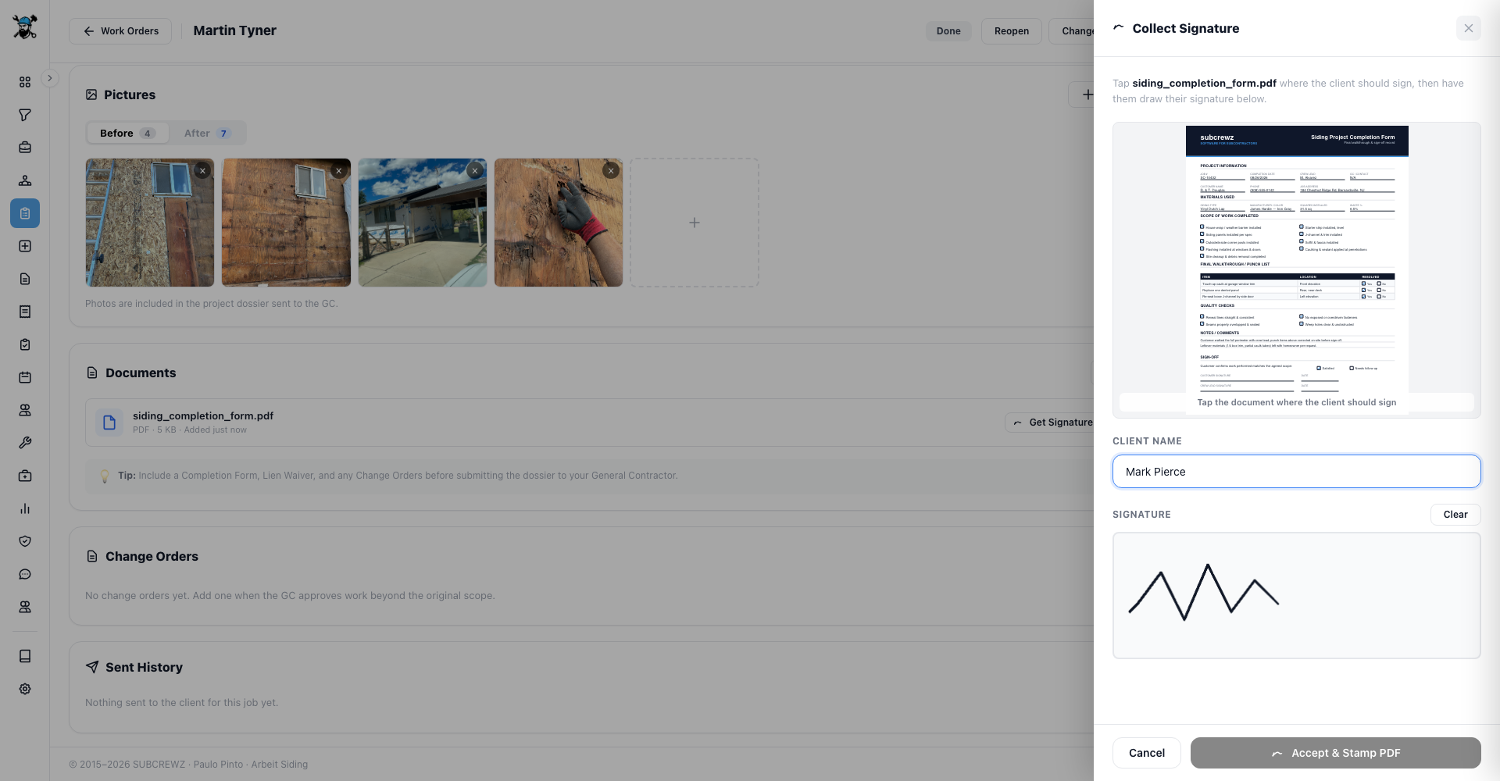Go back to Work Orders

[120, 31]
